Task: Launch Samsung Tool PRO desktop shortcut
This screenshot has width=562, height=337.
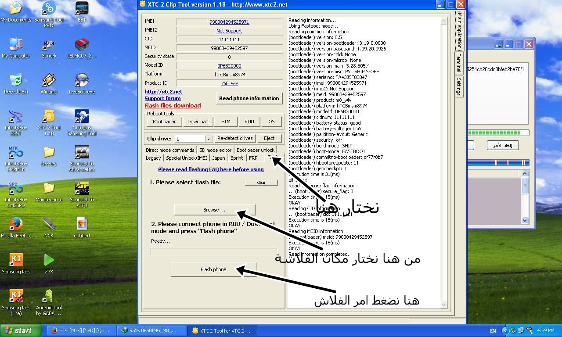Action: (49, 14)
